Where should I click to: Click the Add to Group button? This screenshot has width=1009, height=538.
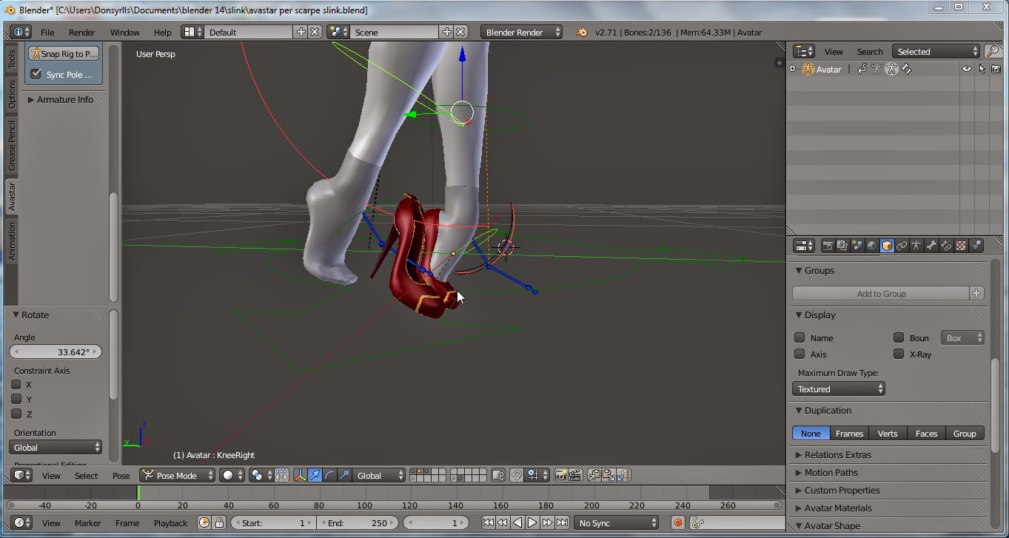point(880,293)
